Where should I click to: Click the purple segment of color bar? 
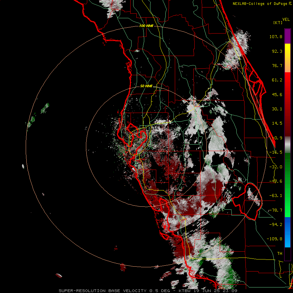(287, 36)
